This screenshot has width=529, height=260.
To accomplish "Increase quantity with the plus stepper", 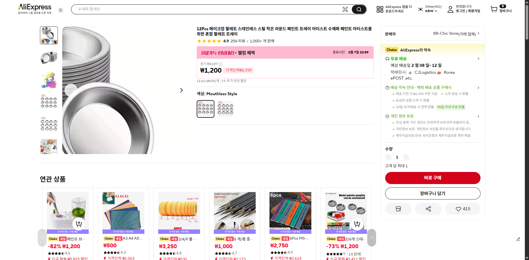I will 406,157.
